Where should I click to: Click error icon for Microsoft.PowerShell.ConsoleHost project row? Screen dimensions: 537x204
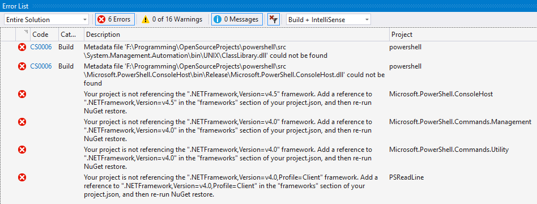[22, 94]
